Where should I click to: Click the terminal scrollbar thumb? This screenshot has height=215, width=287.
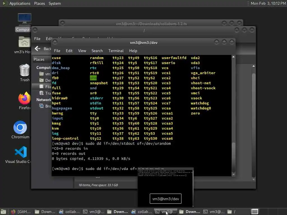click(x=233, y=157)
